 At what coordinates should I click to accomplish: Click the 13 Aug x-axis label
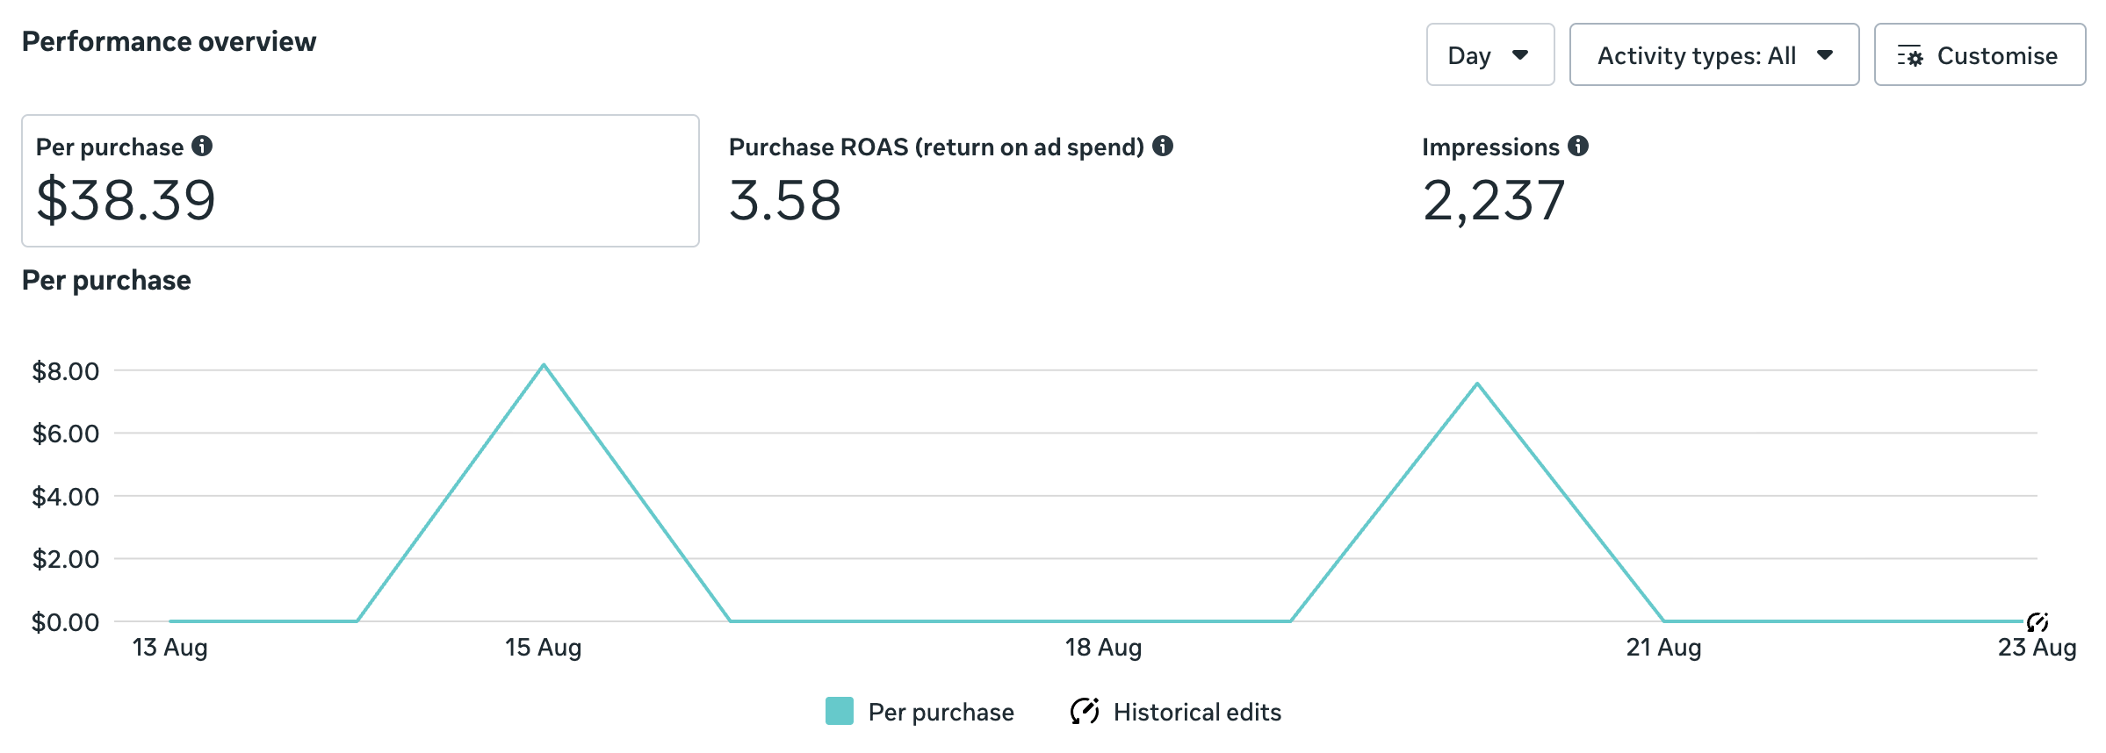click(x=170, y=648)
